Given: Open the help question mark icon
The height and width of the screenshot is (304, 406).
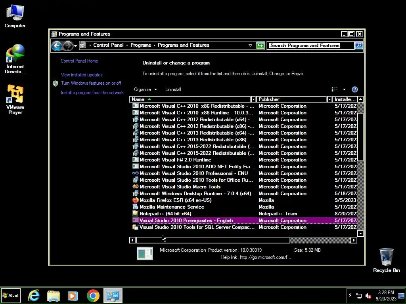Looking at the screenshot, I should coord(355,89).
